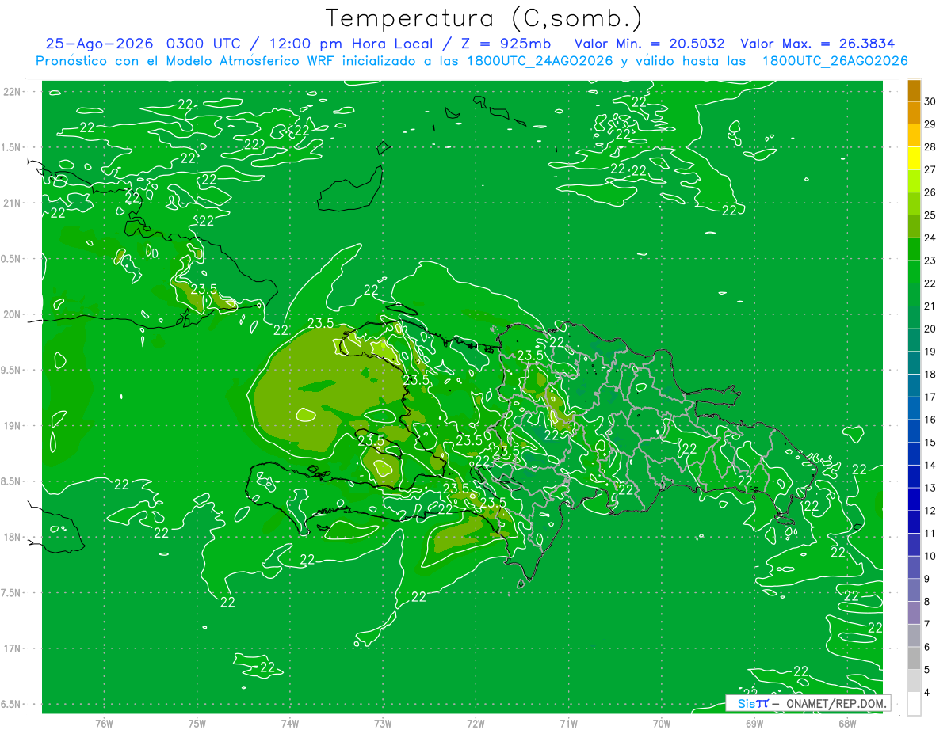Click the '75W' longitude axis label
Viewport: 951px width, 734px height.
[x=197, y=723]
